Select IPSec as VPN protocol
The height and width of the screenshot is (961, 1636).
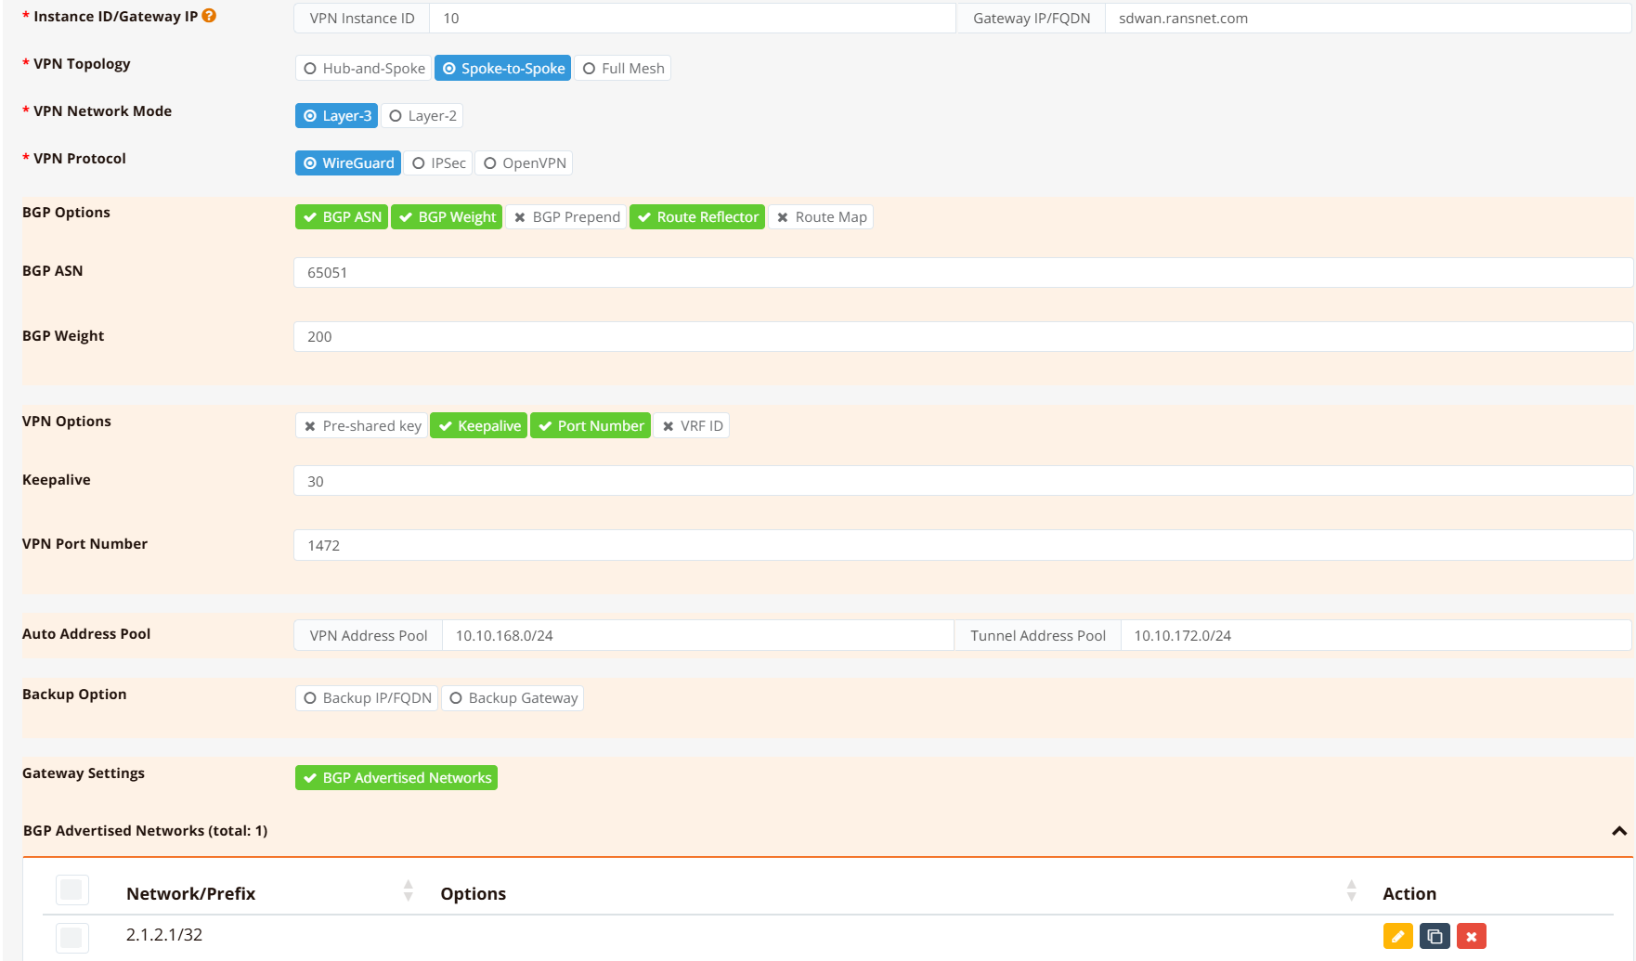[438, 163]
